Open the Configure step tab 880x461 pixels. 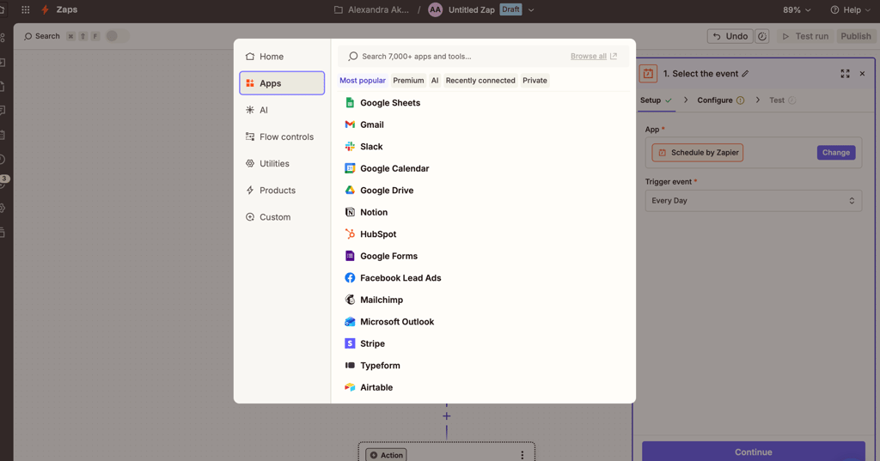pyautogui.click(x=721, y=100)
